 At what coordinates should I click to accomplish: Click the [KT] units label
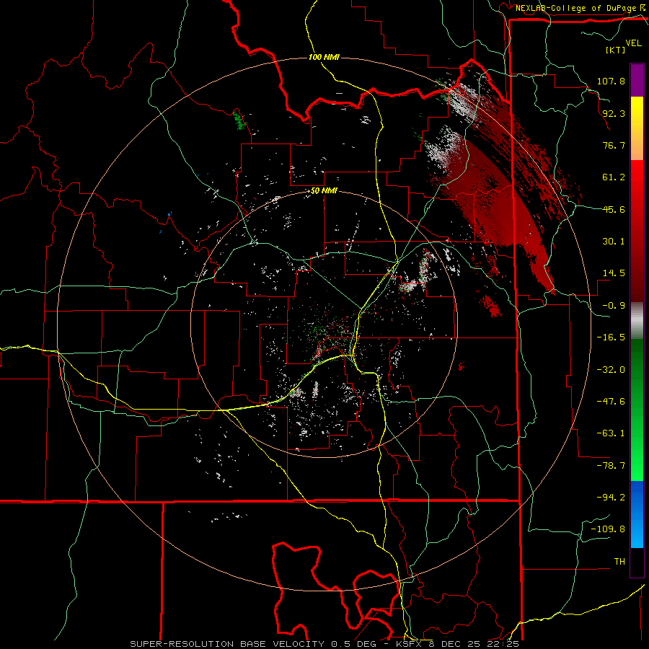click(616, 50)
